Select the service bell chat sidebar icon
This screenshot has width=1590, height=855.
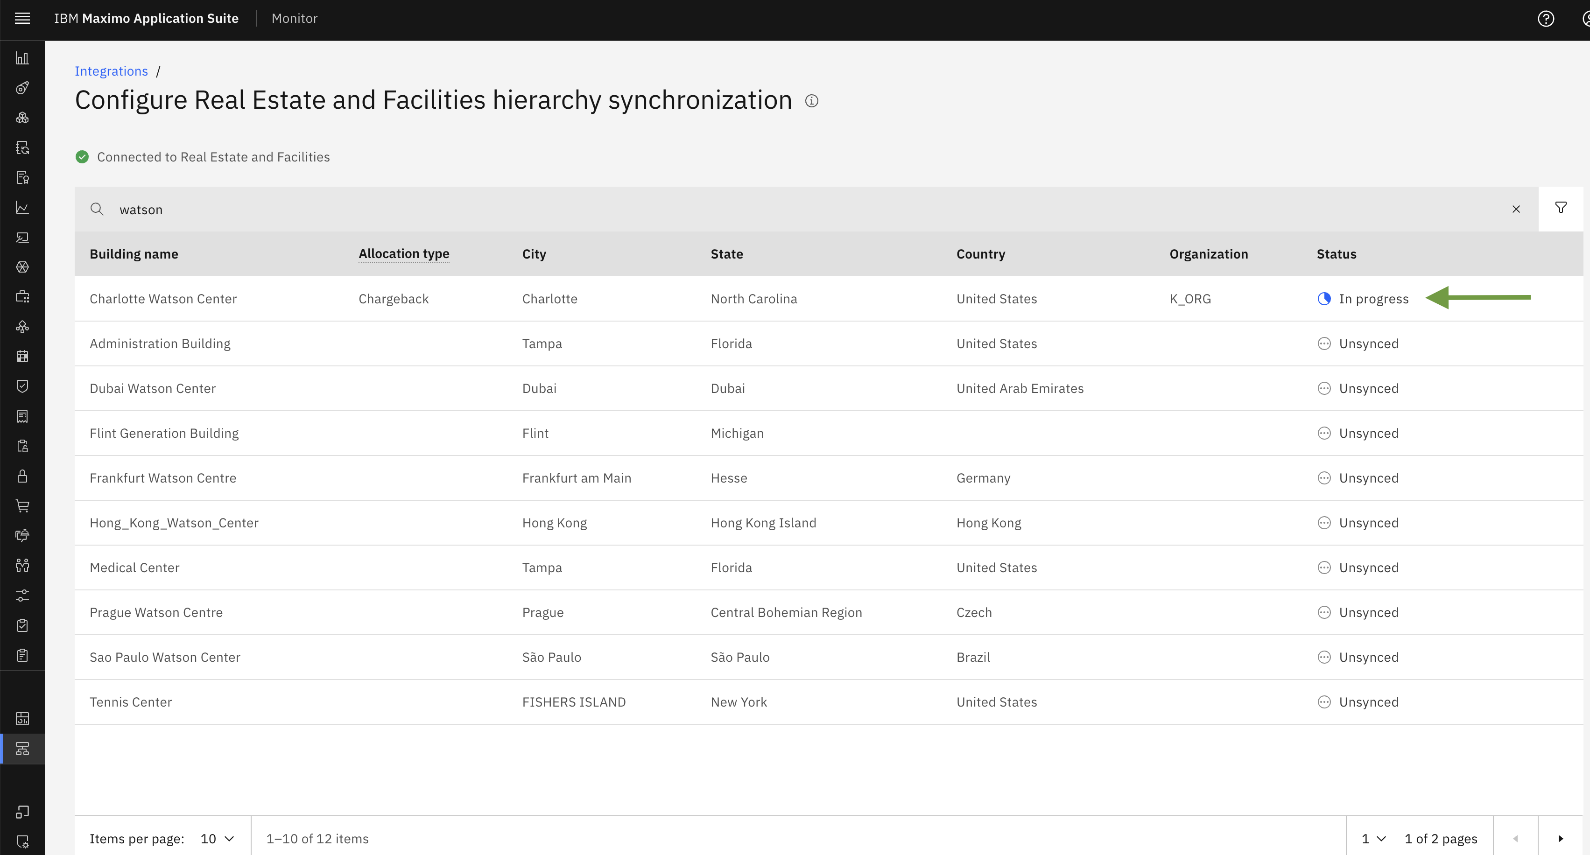[x=22, y=535]
